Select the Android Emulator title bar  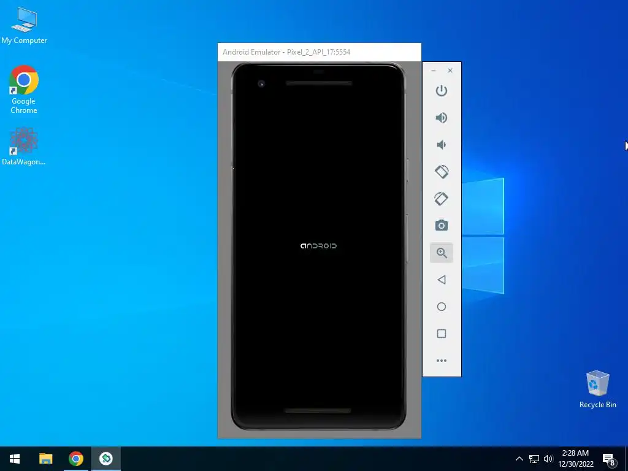319,52
